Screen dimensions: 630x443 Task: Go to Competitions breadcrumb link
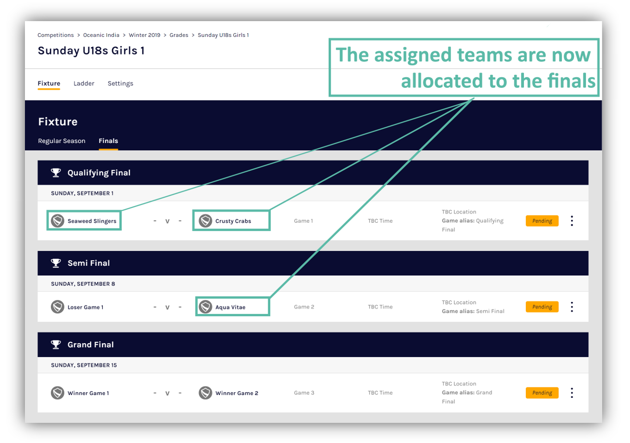(56, 35)
